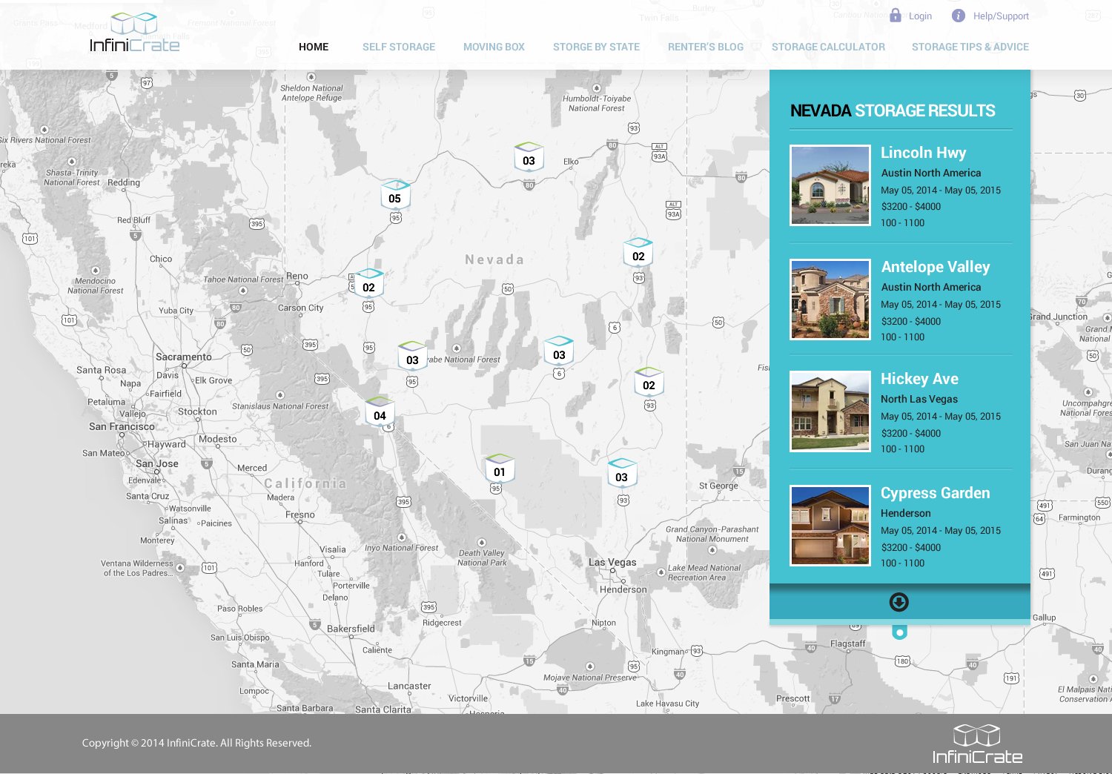Select 03 marker nearest St George
Viewport: 1112px width, 774px height.
[x=622, y=474]
